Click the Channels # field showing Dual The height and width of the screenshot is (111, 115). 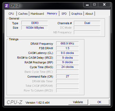pos(87,23)
